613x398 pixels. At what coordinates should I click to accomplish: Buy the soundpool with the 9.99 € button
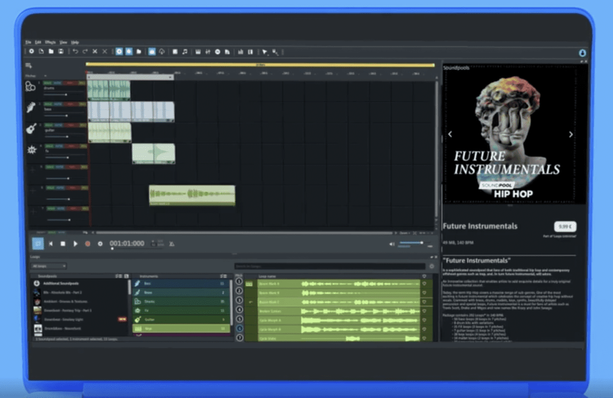pyautogui.click(x=565, y=227)
